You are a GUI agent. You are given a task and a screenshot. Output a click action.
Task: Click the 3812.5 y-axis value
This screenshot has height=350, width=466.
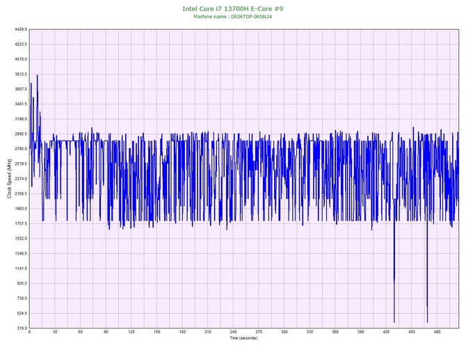(x=20, y=74)
